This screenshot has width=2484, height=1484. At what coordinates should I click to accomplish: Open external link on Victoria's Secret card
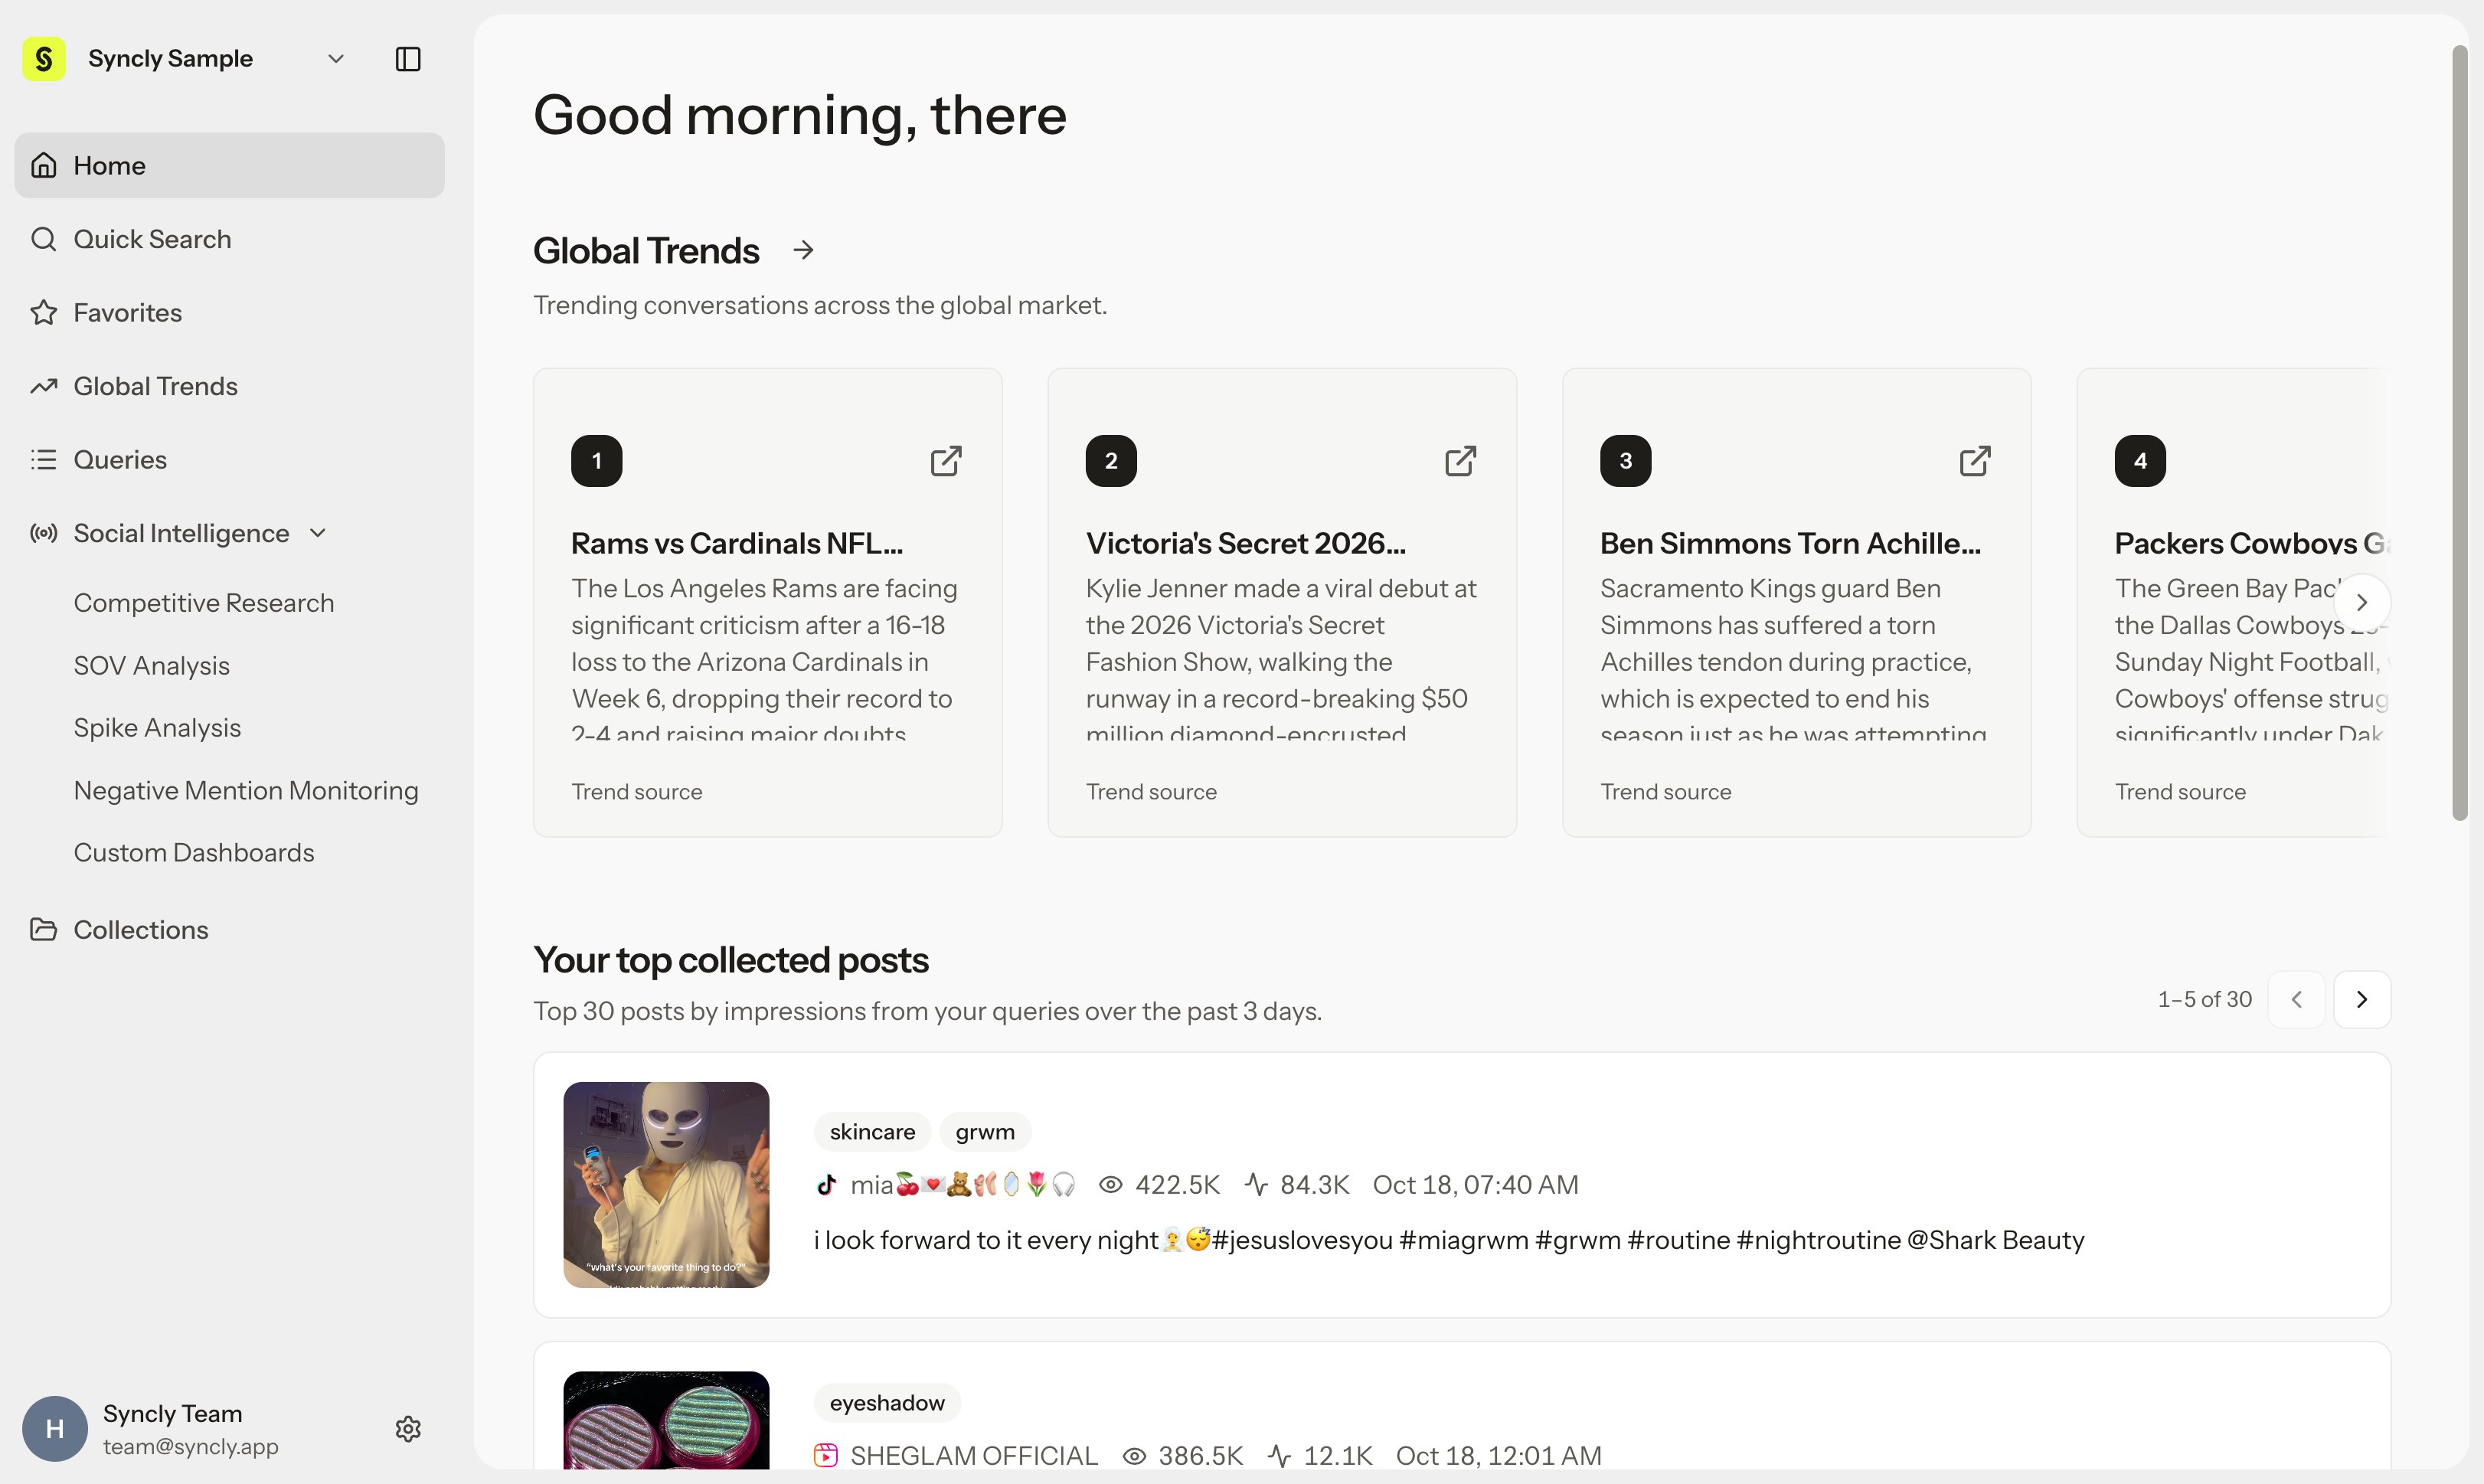click(1460, 461)
